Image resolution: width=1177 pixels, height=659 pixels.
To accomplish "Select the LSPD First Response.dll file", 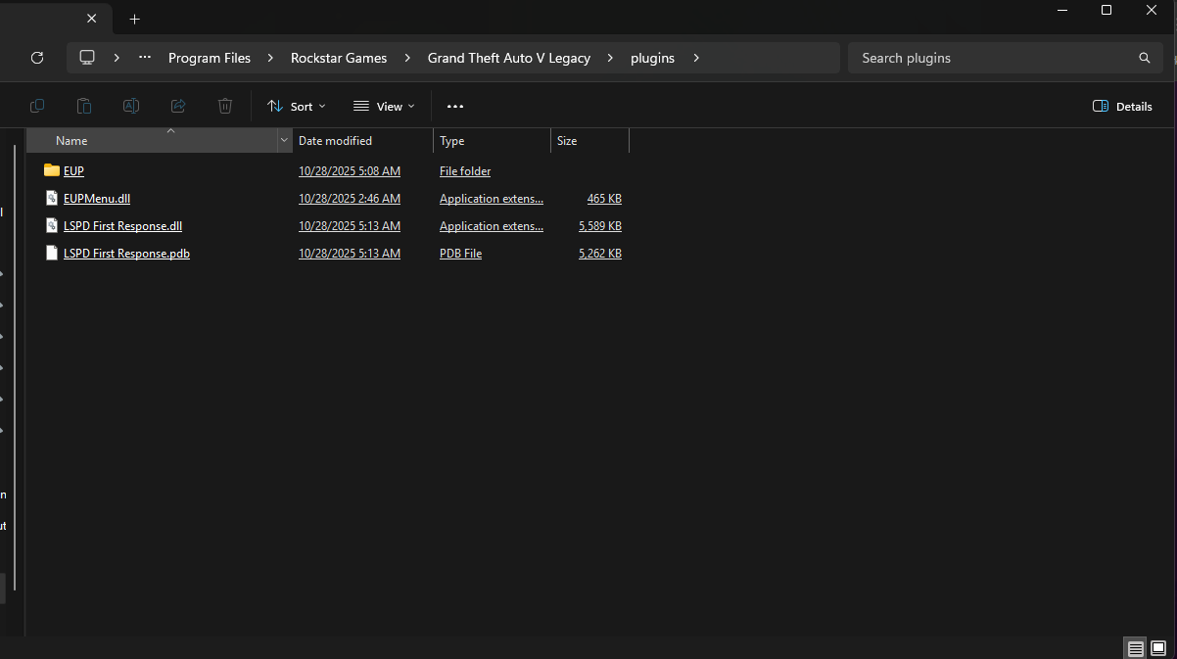I will (122, 226).
